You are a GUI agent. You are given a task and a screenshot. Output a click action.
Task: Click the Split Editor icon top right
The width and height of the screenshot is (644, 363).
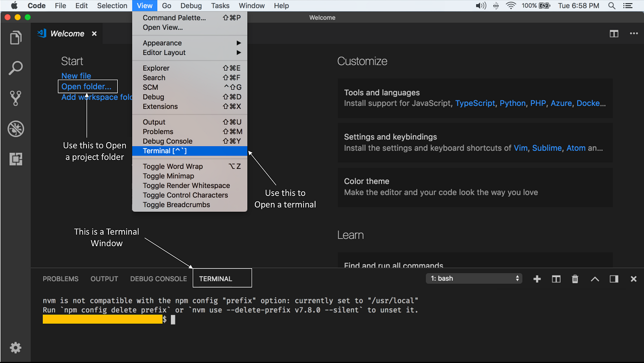[614, 33]
